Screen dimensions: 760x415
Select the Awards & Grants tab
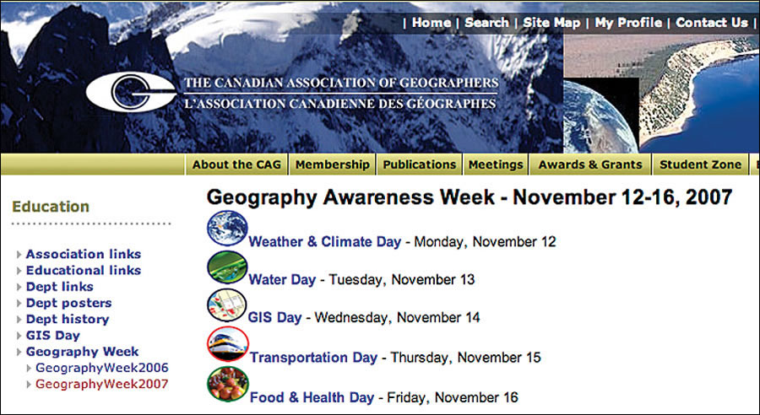[590, 164]
